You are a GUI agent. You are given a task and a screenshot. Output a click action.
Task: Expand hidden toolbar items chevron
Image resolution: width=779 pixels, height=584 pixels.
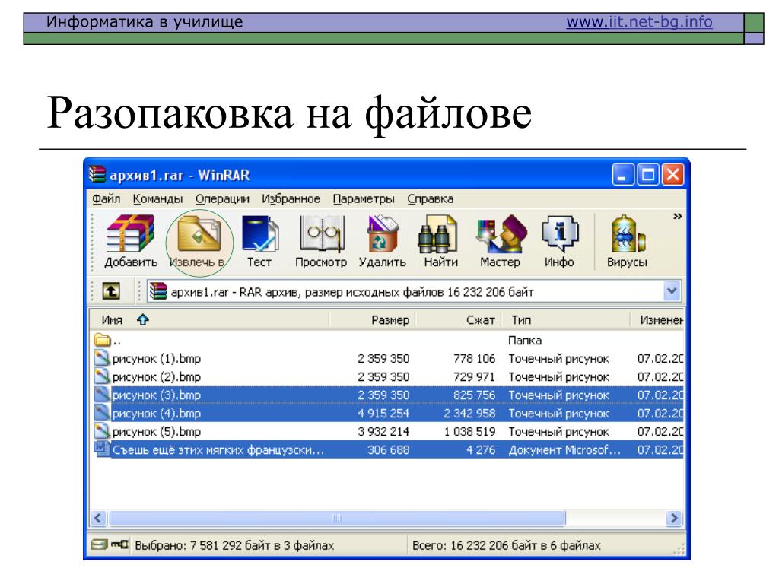tap(676, 217)
